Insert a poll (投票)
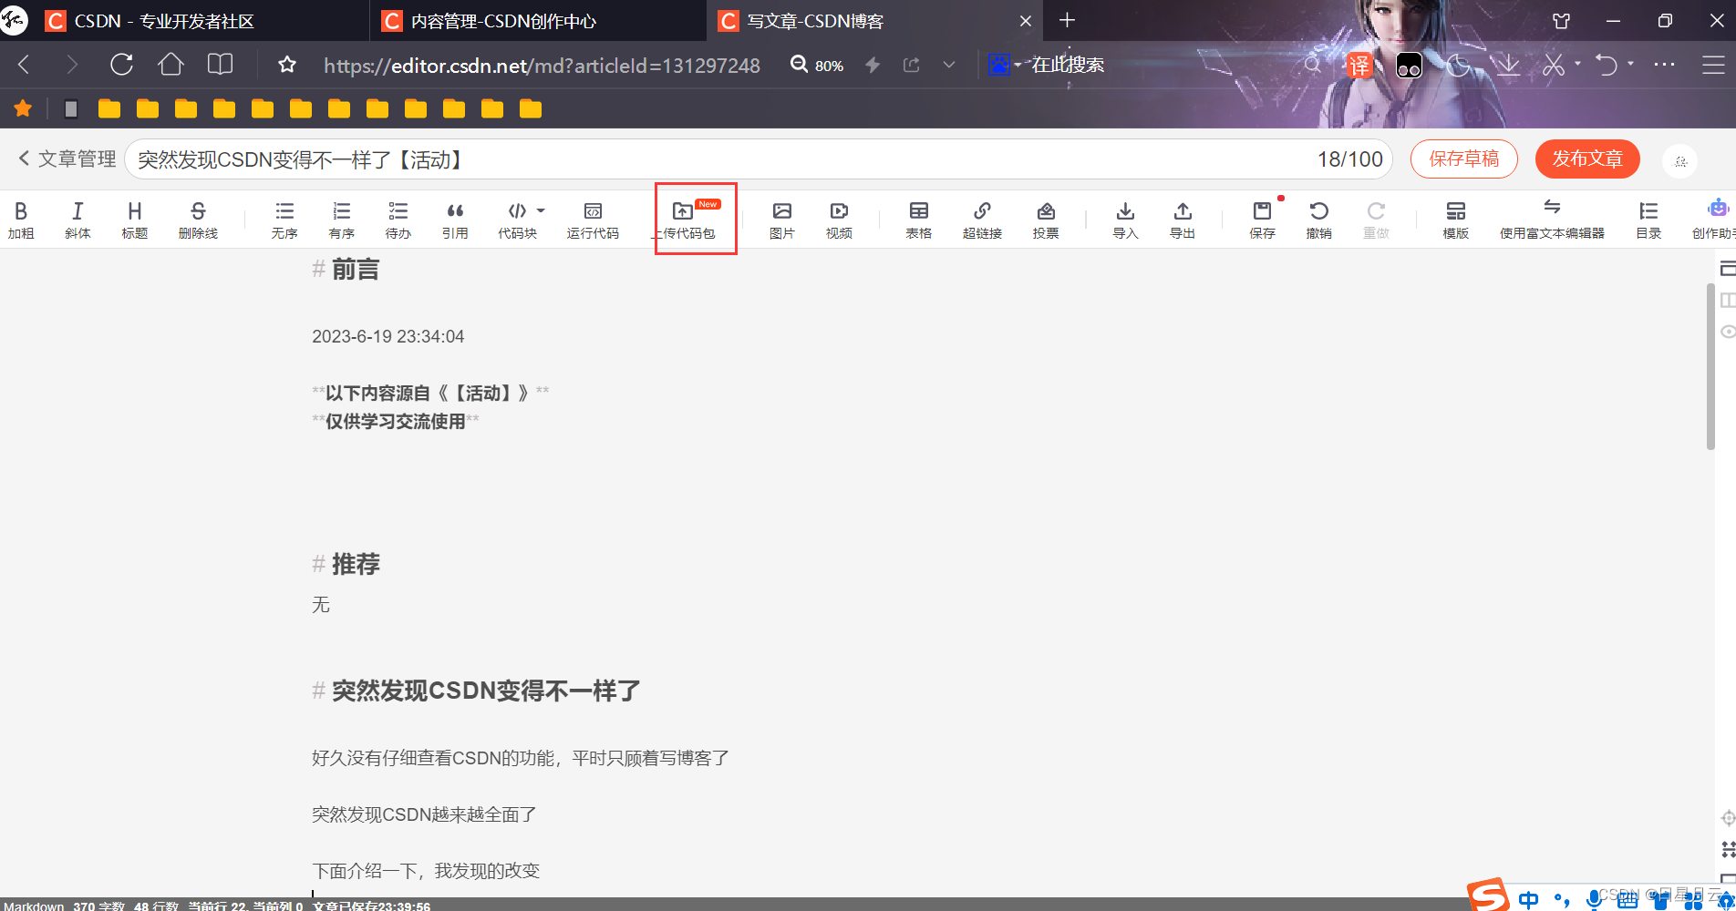The width and height of the screenshot is (1736, 911). tap(1046, 220)
